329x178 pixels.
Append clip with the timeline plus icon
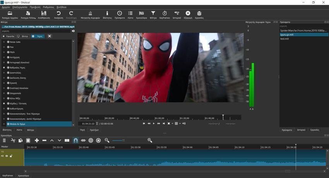click(x=37, y=141)
